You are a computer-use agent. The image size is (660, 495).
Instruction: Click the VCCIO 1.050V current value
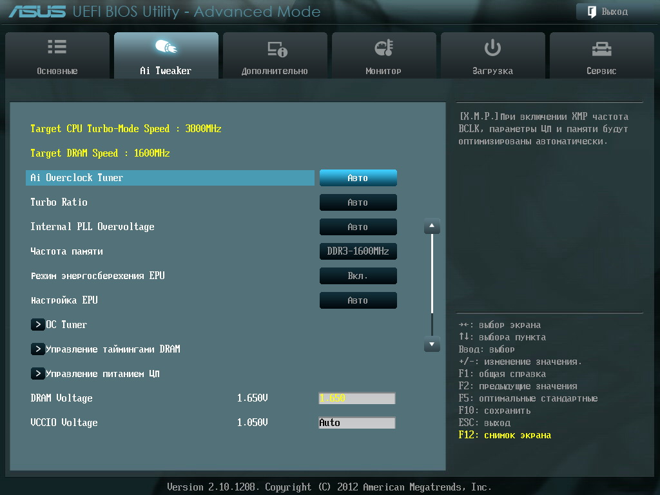(x=252, y=423)
